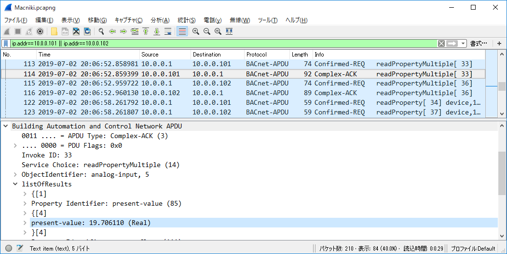This screenshot has width=507, height=254.
Task: Clear the display filter X button
Action: 441,43
